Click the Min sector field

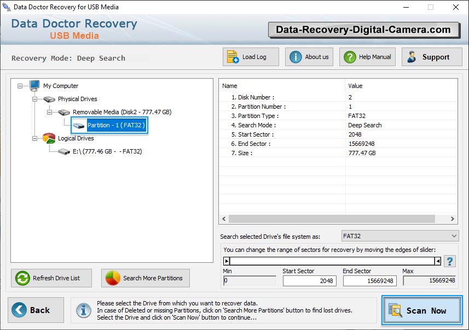[x=250, y=280]
